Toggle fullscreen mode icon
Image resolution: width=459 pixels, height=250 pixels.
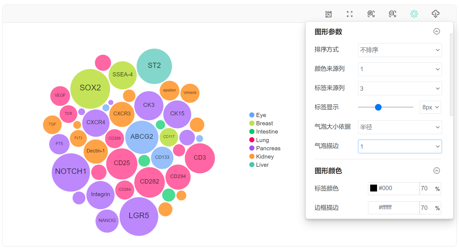(350, 14)
